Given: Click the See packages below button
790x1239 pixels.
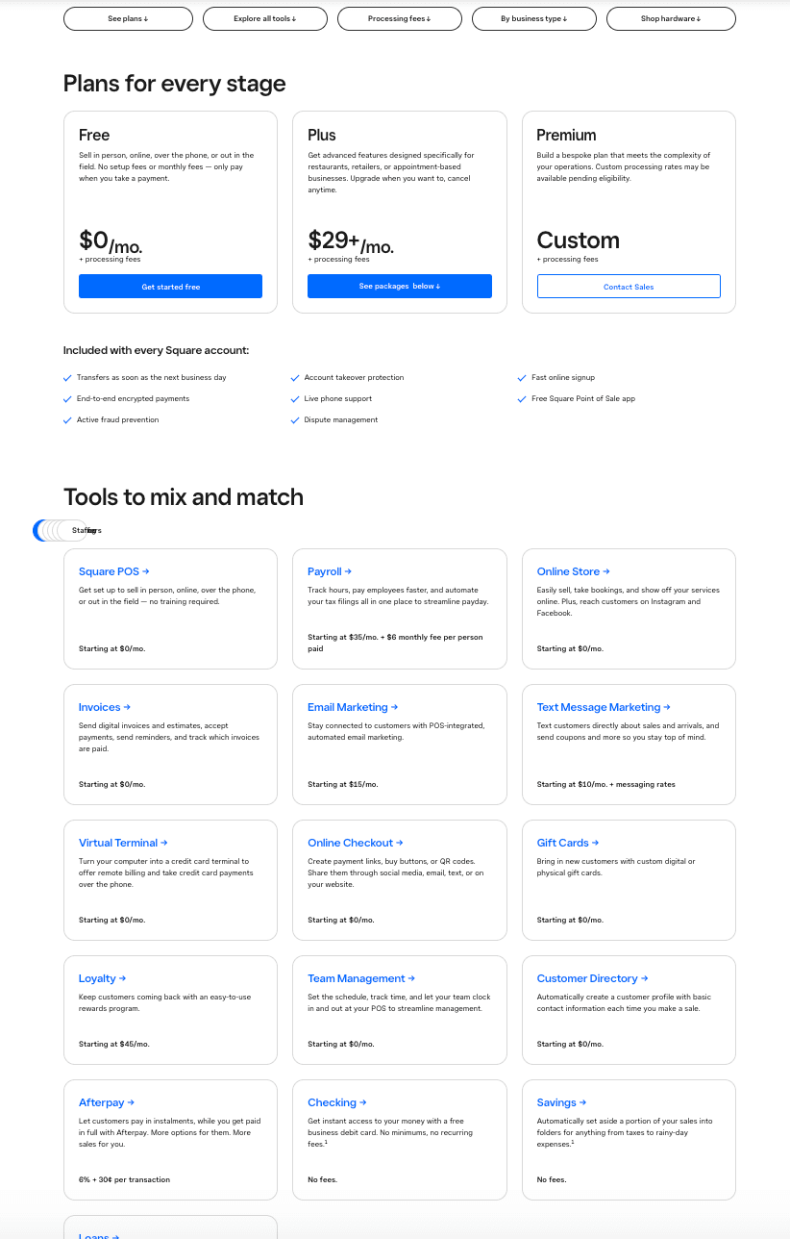Looking at the screenshot, I should 400,287.
